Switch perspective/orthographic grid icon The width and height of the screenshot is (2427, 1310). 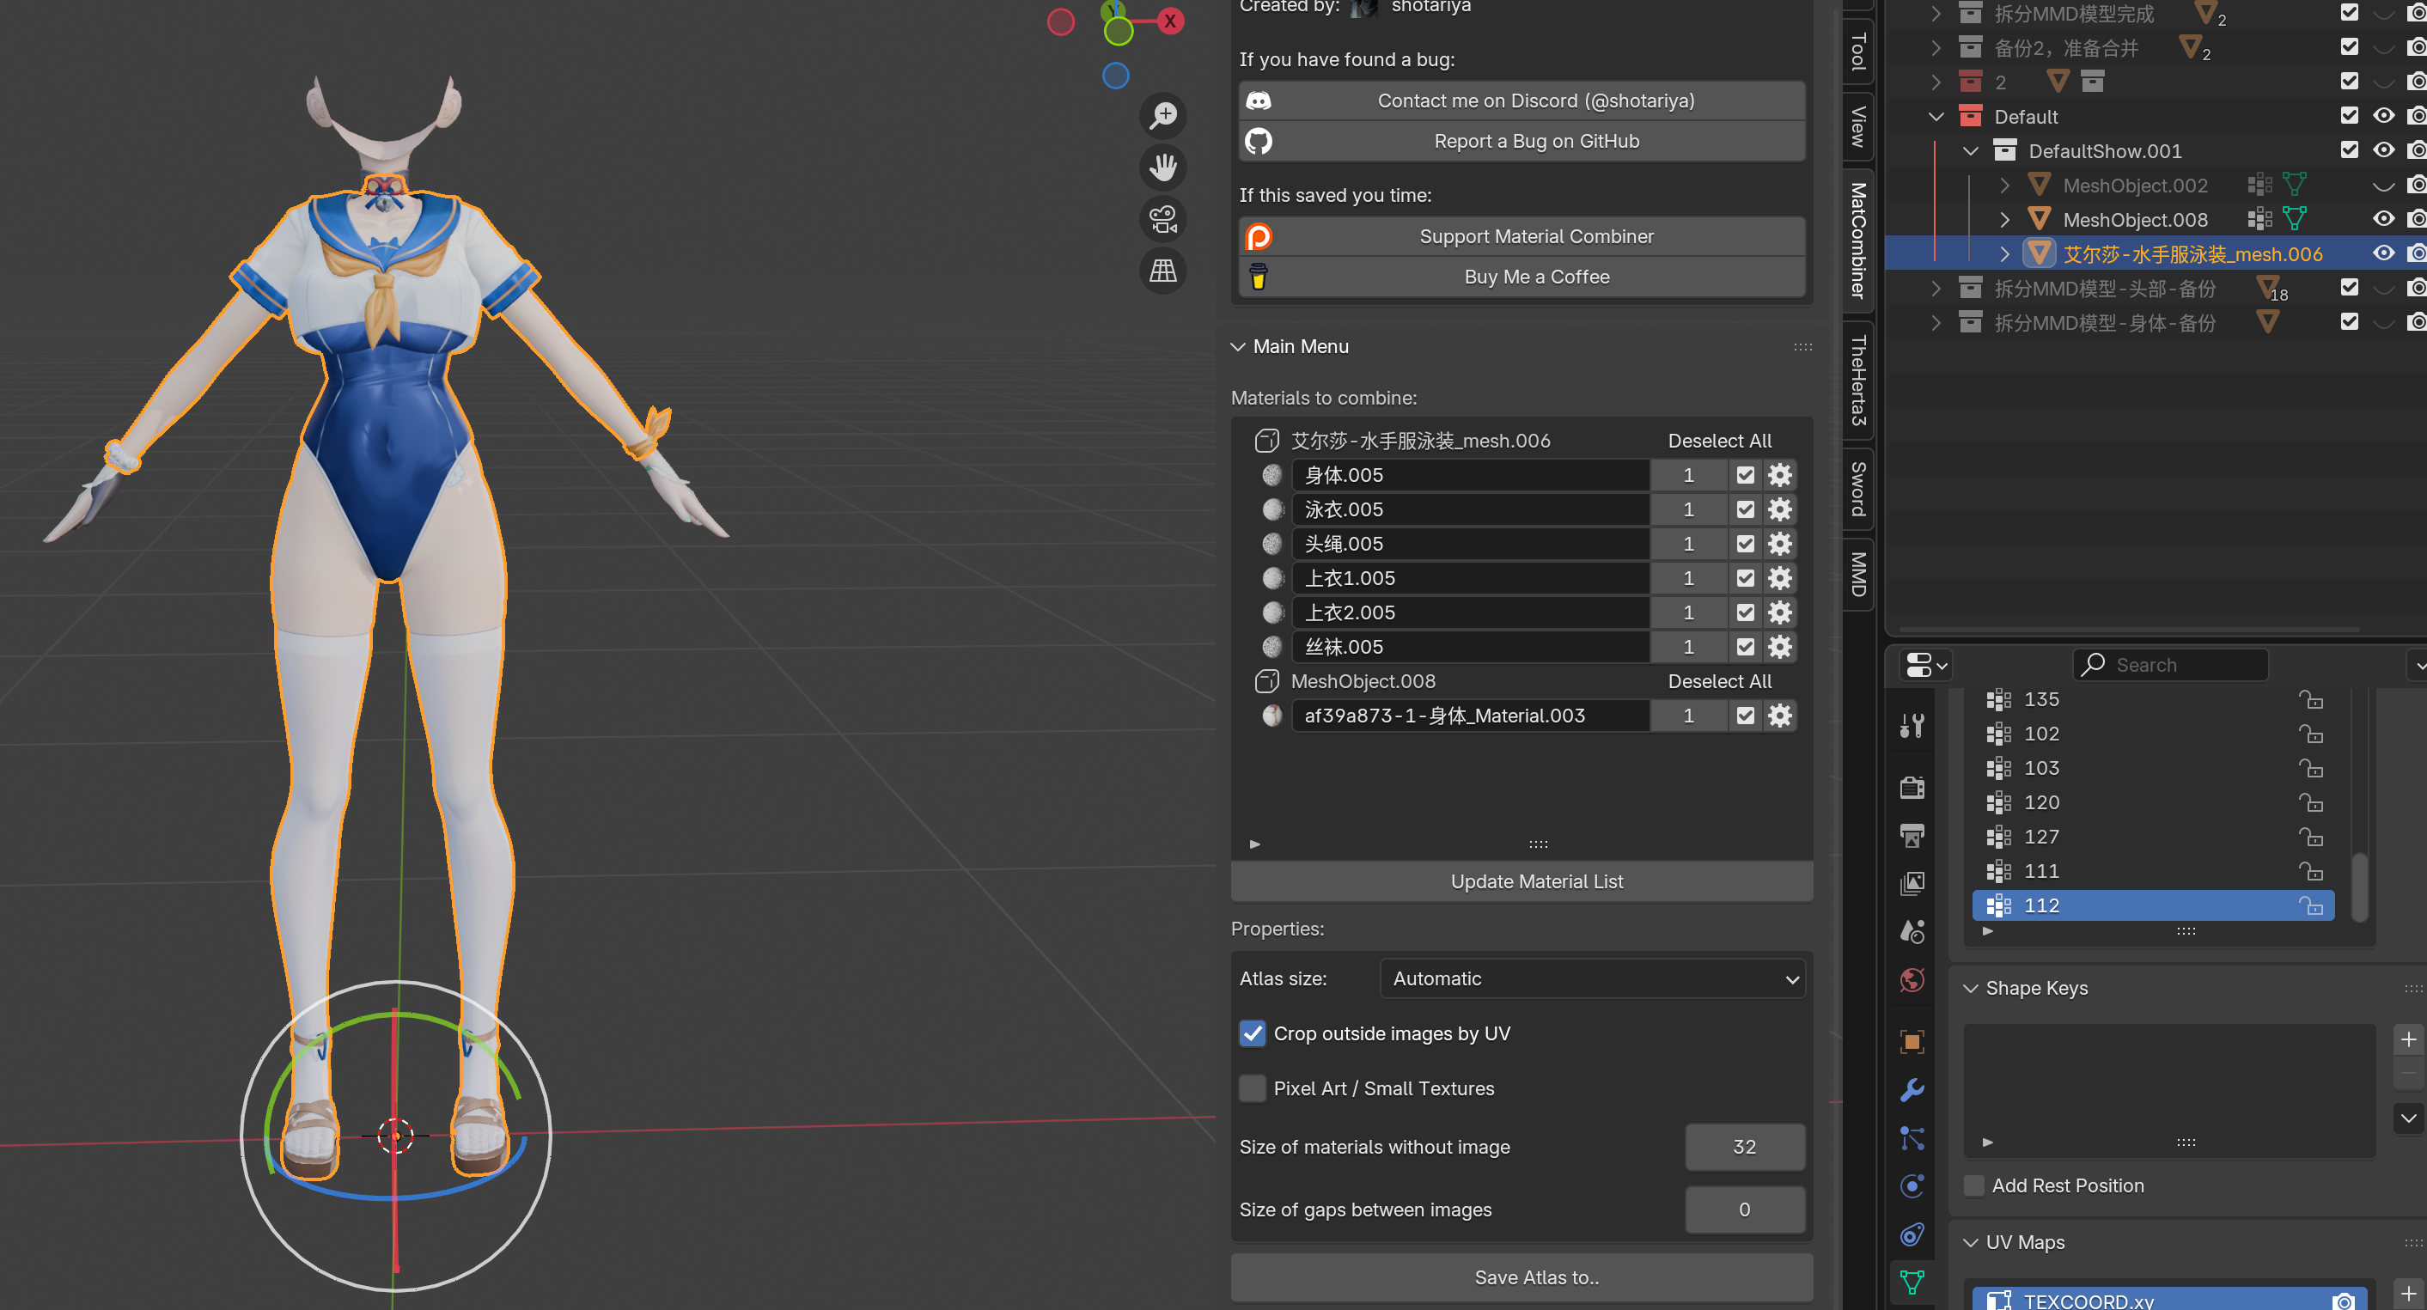coord(1163,271)
